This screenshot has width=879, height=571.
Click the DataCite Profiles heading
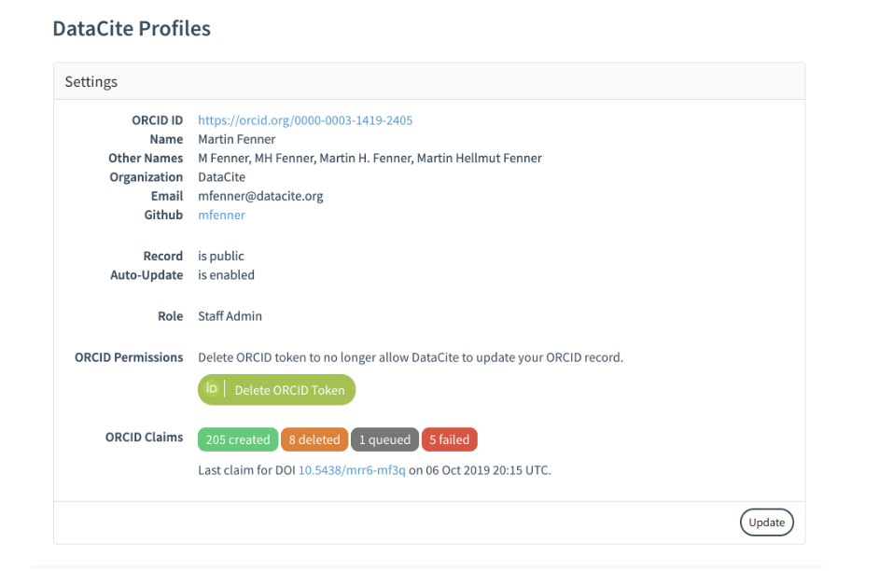tap(132, 29)
